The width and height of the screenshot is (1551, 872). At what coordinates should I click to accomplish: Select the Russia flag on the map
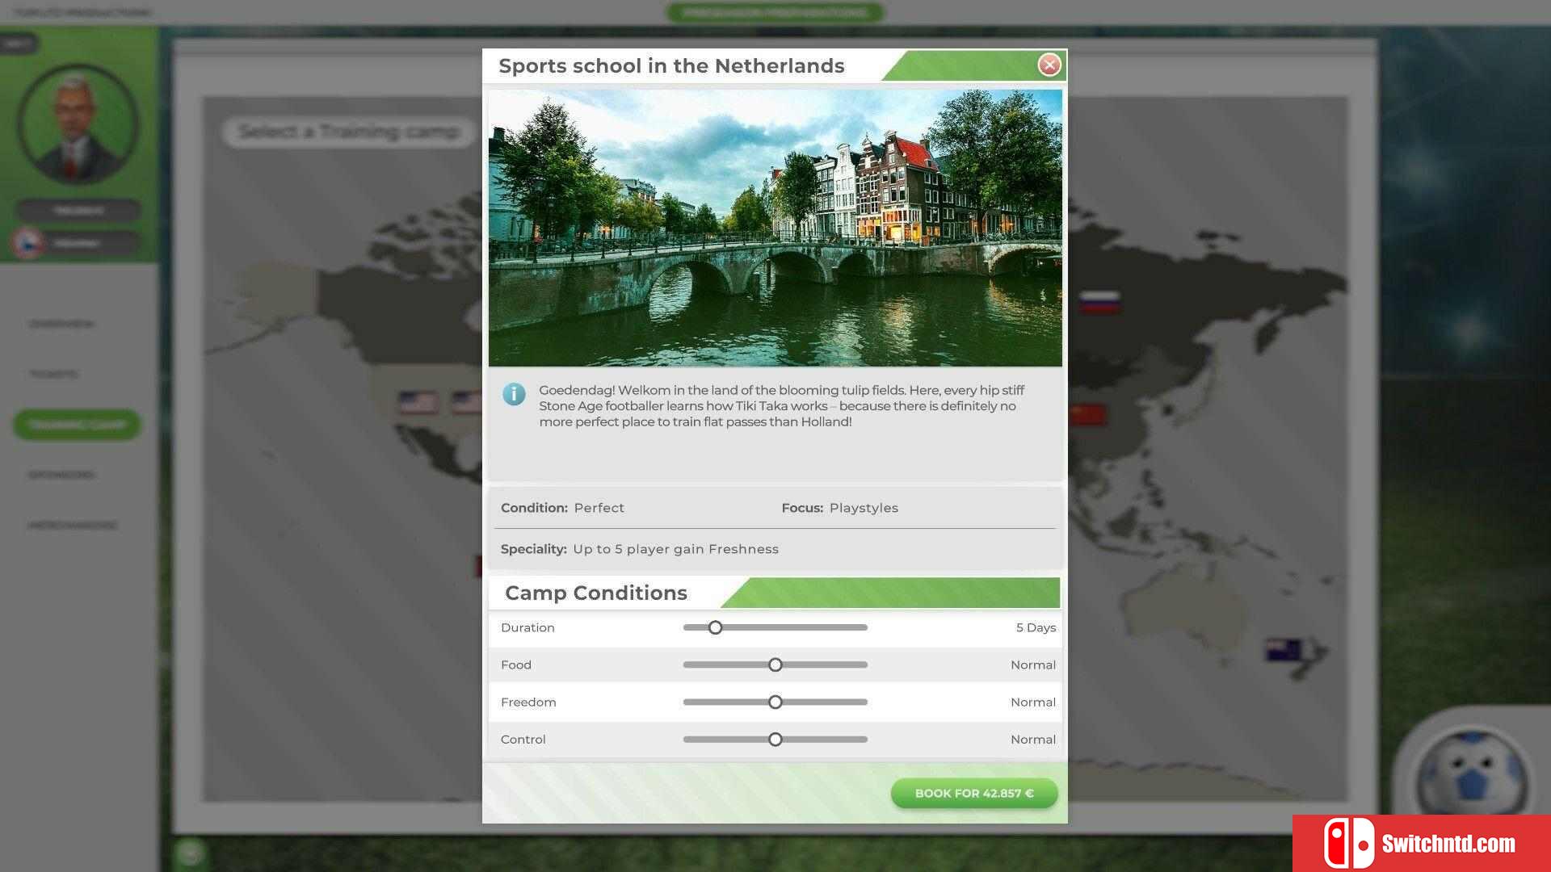(1099, 302)
